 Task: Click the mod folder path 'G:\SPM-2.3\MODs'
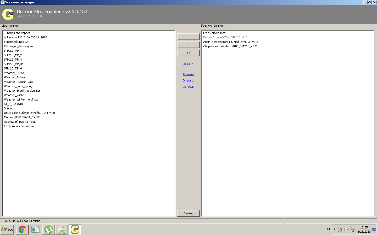[29, 16]
